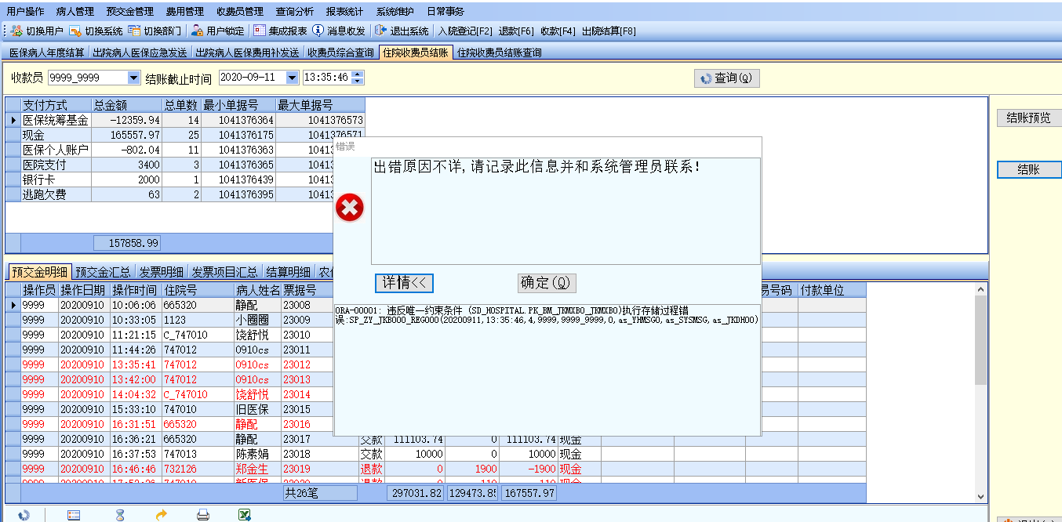Click the 收款员 input field showing 9999_9999
Screen dimensions: 1062x522
[x=87, y=78]
